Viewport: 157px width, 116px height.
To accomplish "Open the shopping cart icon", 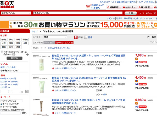I will point(89,6).
